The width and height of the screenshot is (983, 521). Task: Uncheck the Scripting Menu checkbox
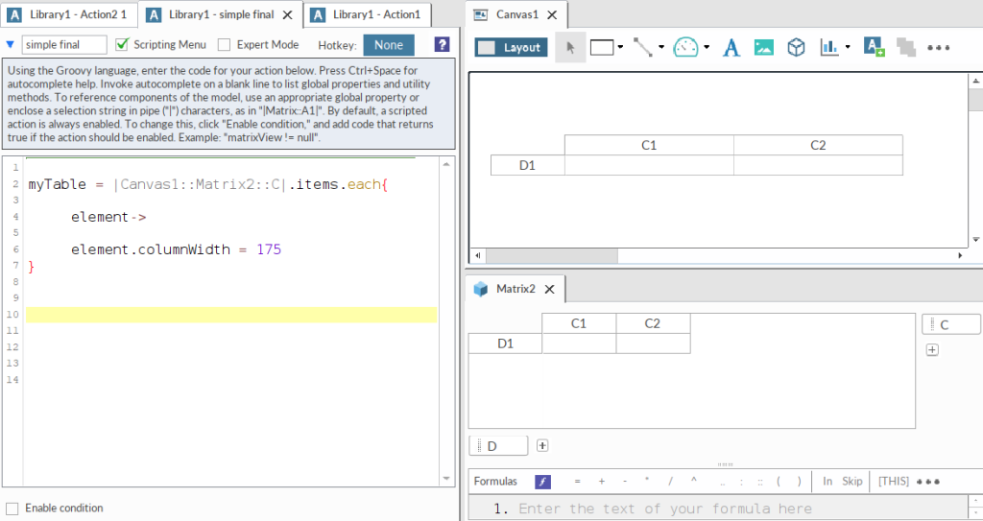click(122, 45)
